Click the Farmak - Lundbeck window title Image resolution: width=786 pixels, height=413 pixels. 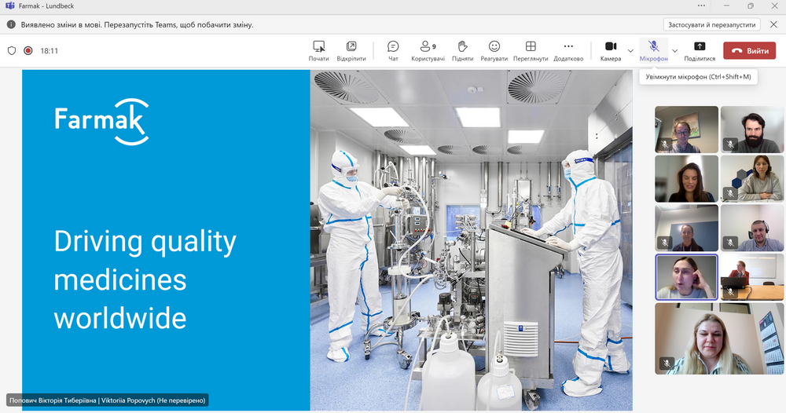click(46, 6)
